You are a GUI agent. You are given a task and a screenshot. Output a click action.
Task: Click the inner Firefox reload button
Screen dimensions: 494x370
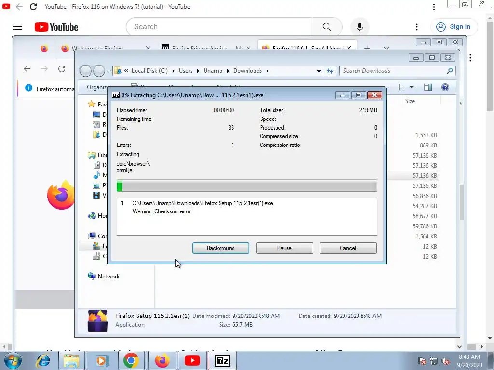(x=62, y=68)
